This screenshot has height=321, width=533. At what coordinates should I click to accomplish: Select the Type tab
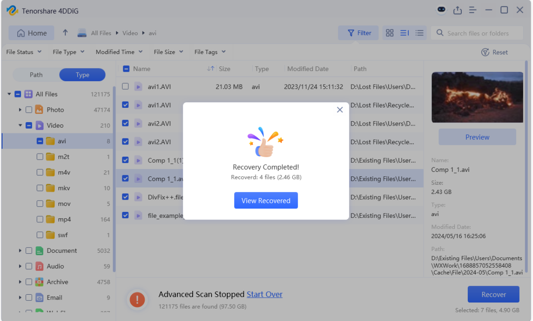click(82, 75)
